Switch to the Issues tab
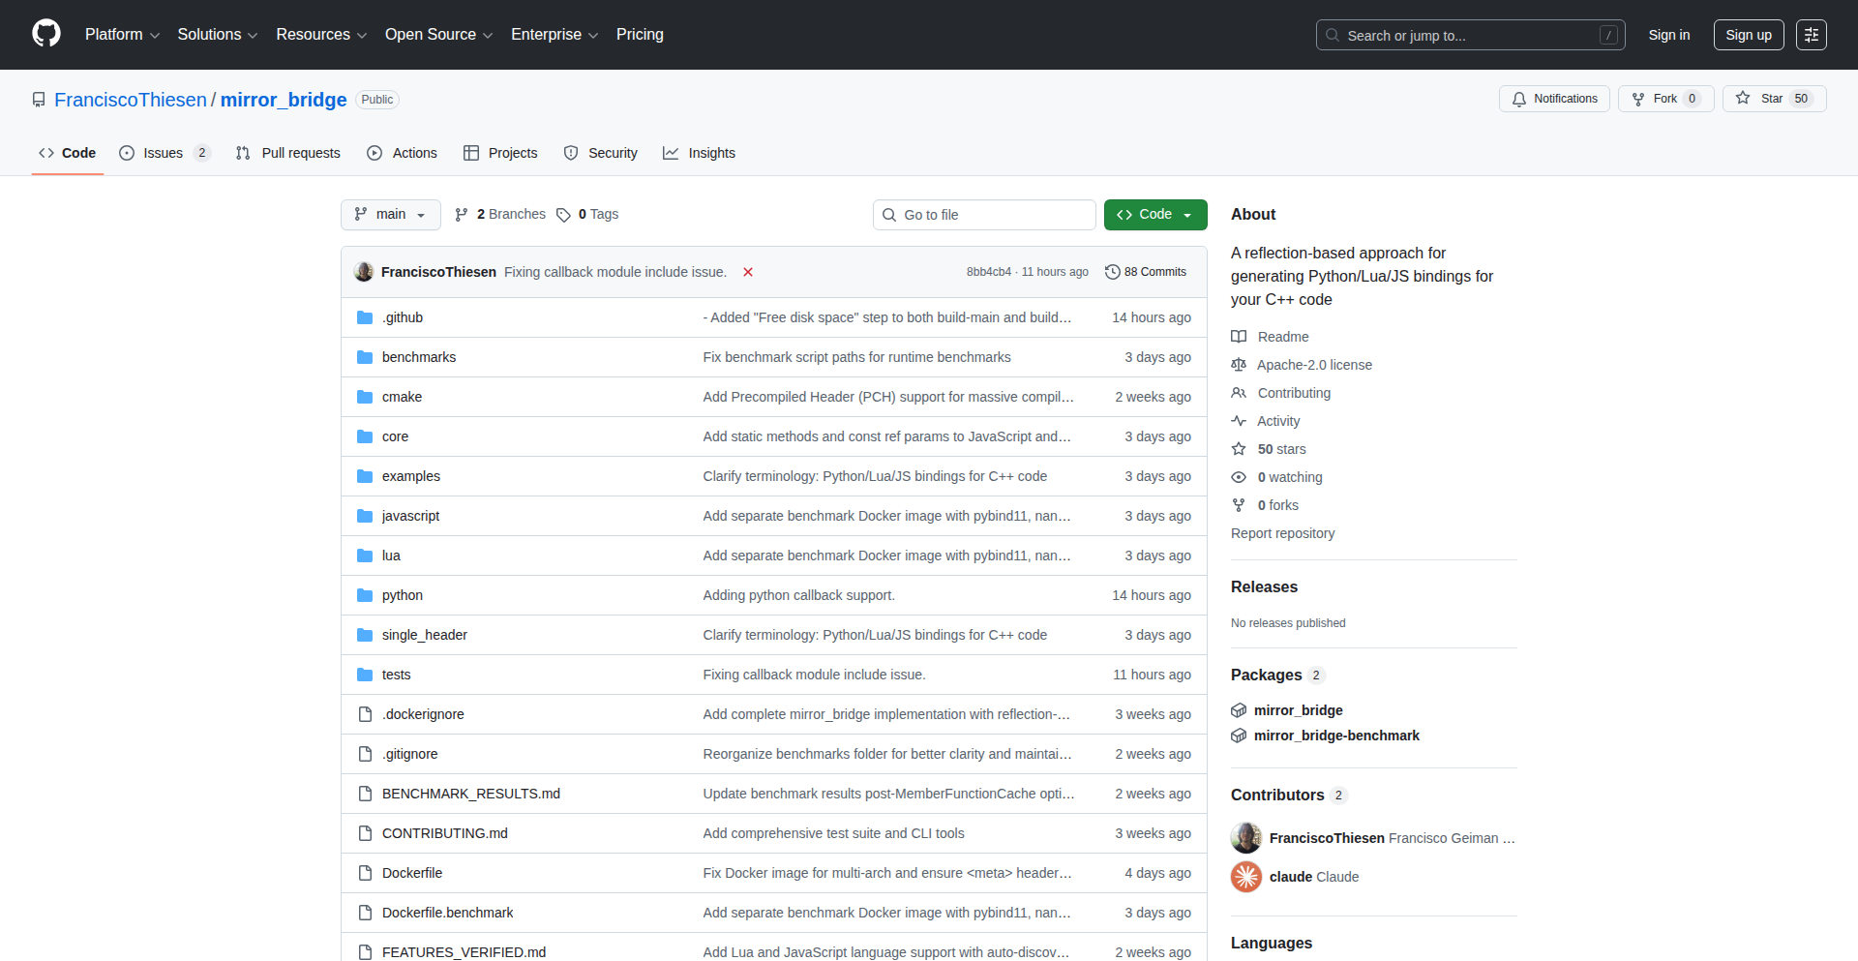 point(164,153)
